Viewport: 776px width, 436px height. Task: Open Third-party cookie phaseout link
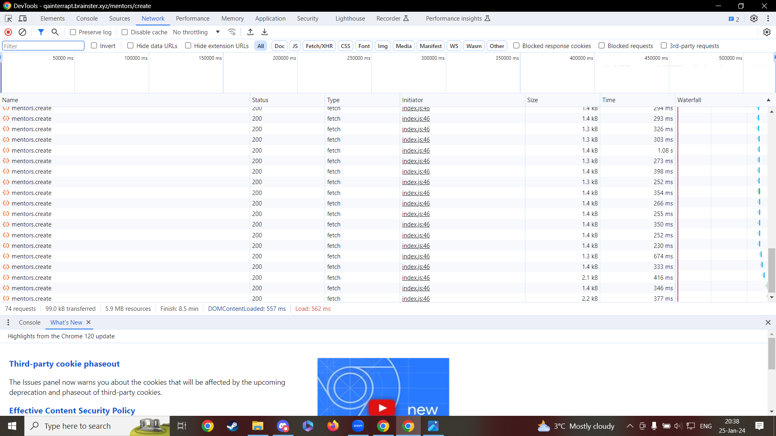tap(64, 364)
